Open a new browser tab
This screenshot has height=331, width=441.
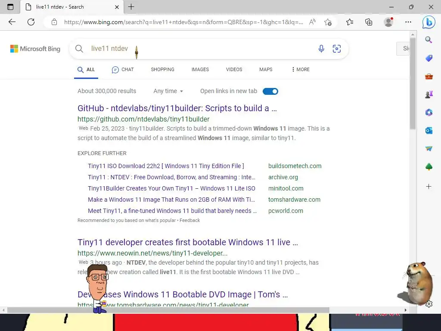pyautogui.click(x=131, y=7)
